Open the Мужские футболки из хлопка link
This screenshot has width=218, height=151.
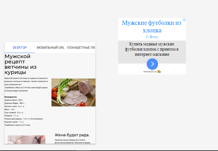[x=152, y=27]
